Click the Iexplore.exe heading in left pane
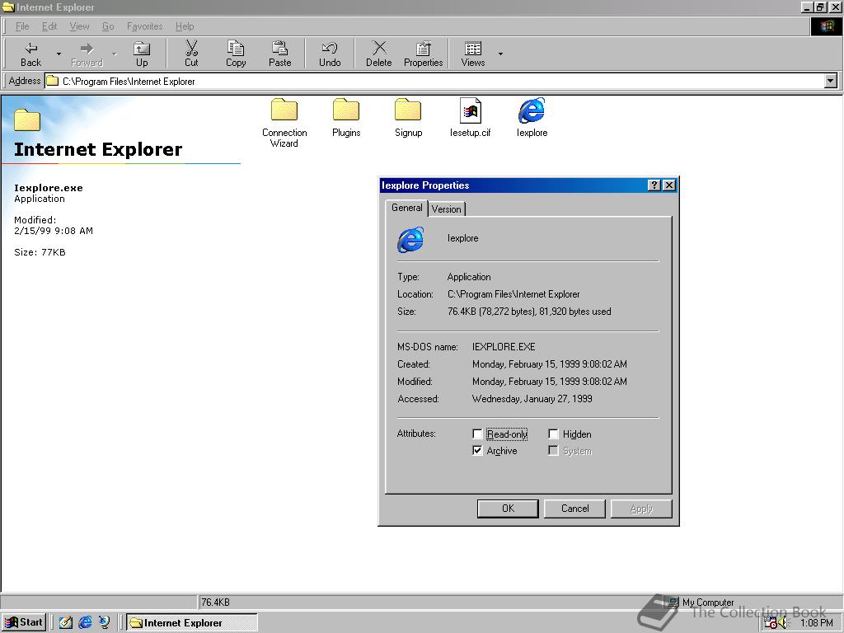The image size is (844, 633). click(49, 188)
